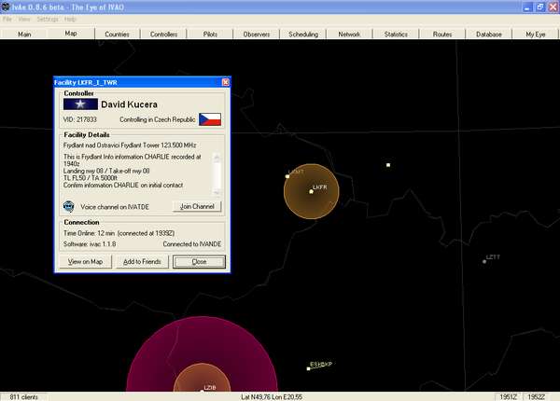
Task: Click the controller rating star badge
Action: pos(80,104)
